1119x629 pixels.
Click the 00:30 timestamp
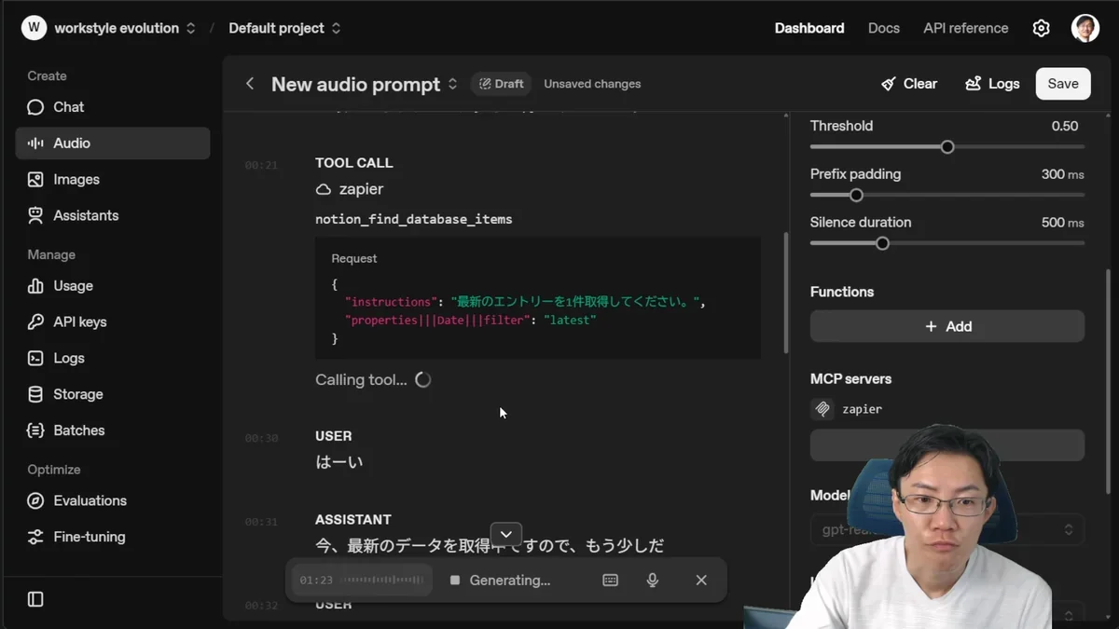[261, 438]
